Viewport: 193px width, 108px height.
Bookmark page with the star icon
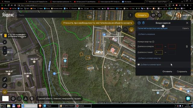169,5
